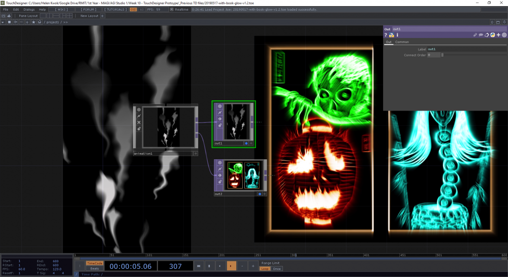
Task: Click the stop square icon in path bar
Action: coord(9,22)
